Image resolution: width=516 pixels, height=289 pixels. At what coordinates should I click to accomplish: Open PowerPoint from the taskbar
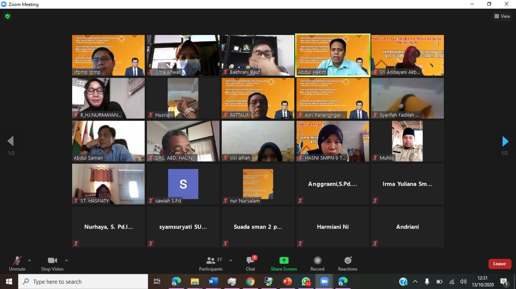point(287,281)
